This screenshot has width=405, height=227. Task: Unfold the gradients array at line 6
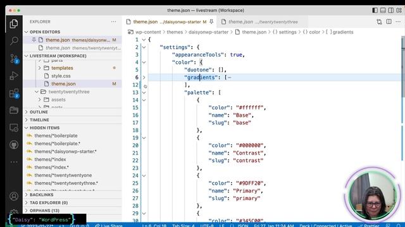point(144,77)
